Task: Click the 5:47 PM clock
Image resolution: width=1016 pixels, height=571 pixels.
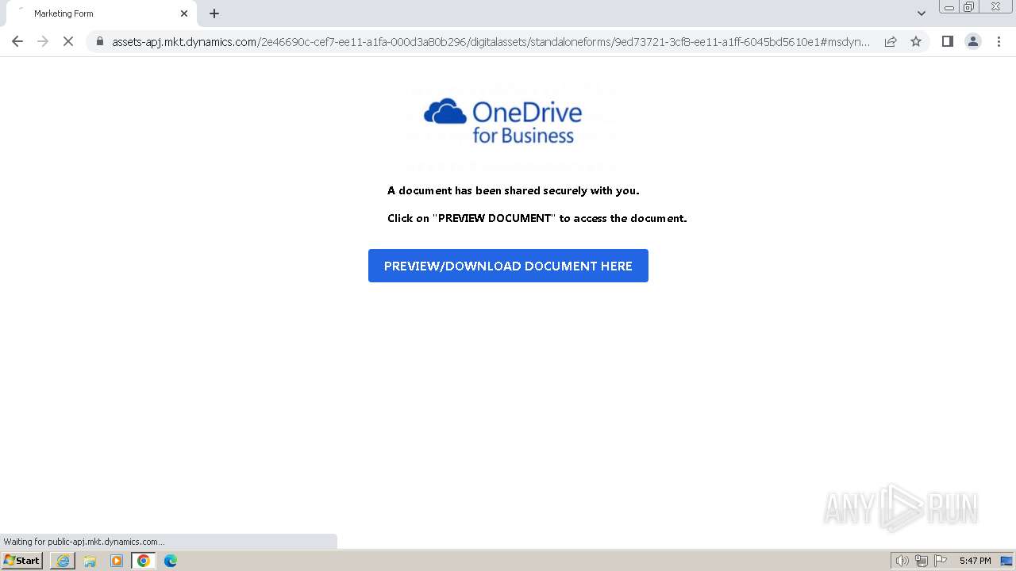Action: pos(975,561)
